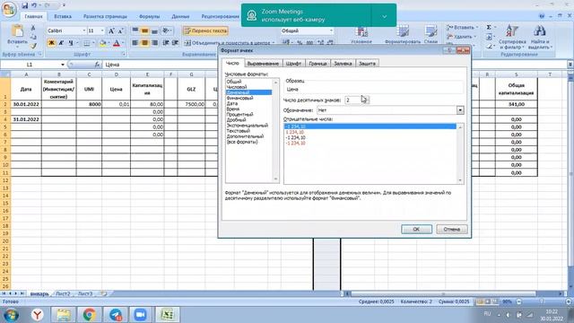Select Финансовый in number formats list
The image size is (574, 323).
pos(239,98)
